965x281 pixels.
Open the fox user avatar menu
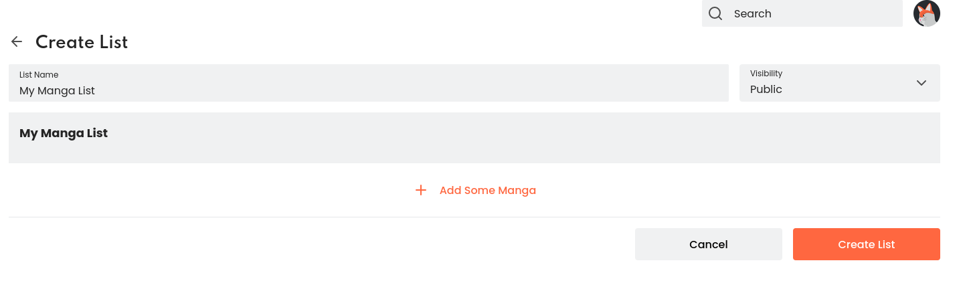tap(926, 13)
